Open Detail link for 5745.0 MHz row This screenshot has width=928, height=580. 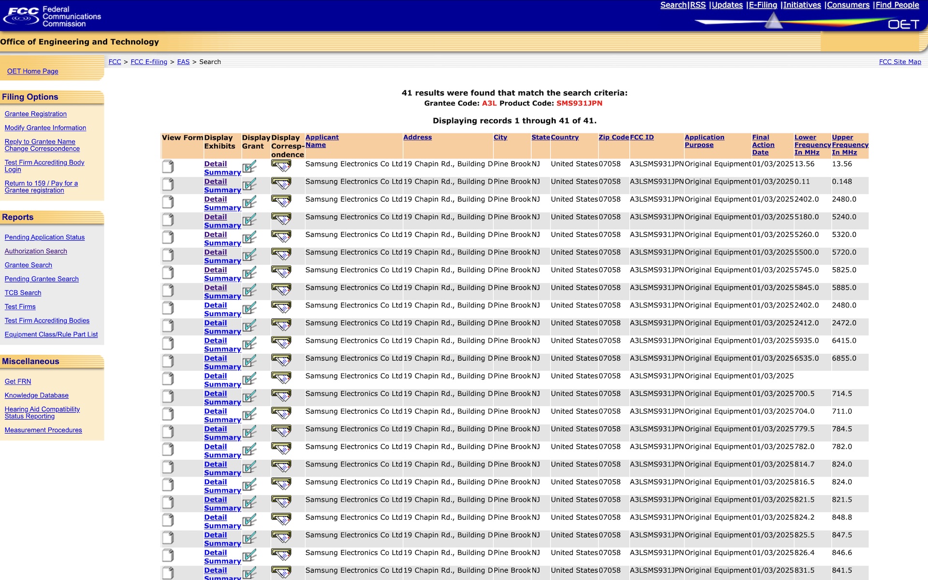(215, 270)
